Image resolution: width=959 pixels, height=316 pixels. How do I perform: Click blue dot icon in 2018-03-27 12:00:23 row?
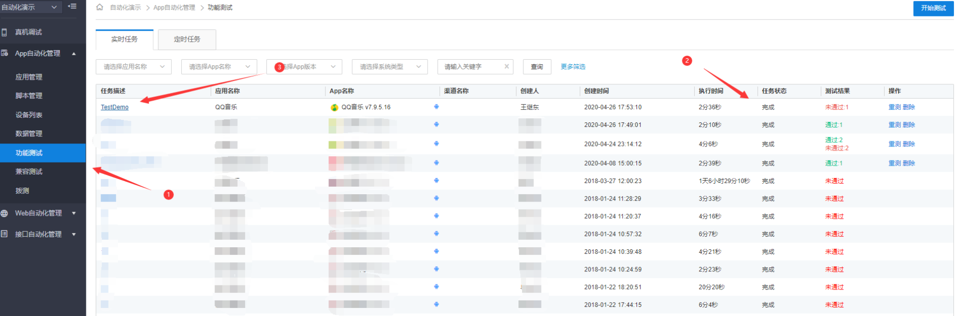point(436,181)
